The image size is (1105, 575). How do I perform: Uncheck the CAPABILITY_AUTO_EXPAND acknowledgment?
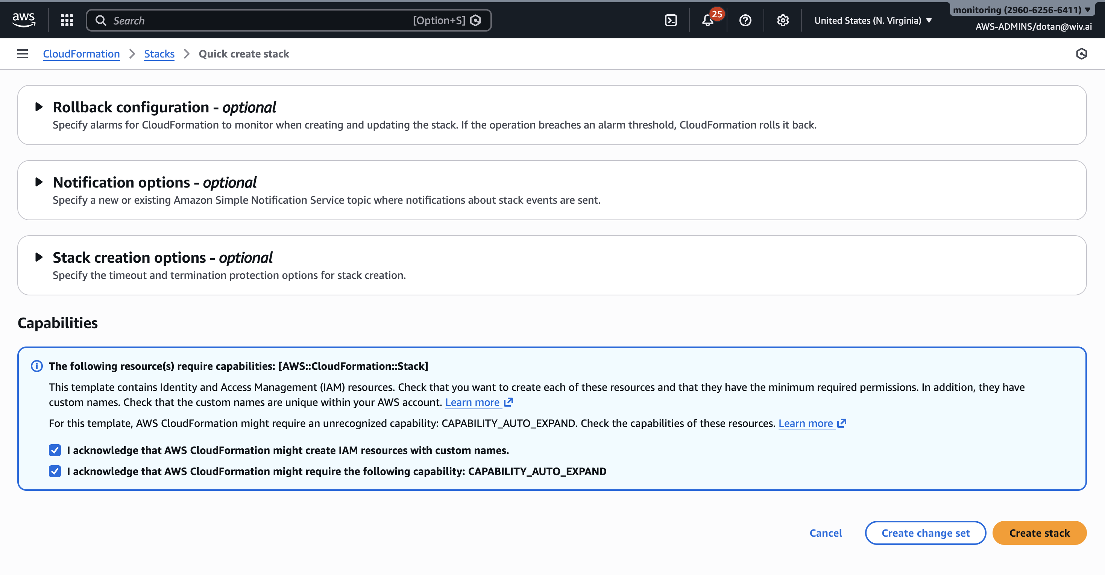[55, 471]
